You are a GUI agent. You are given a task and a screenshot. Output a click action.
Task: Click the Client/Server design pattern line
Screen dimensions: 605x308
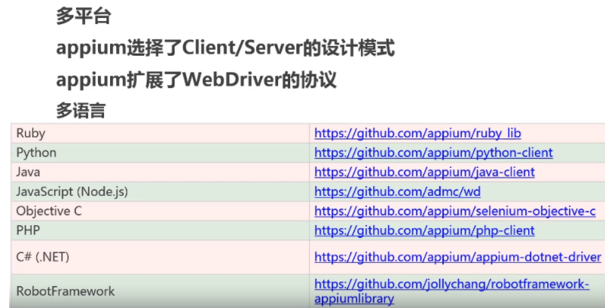coord(225,48)
